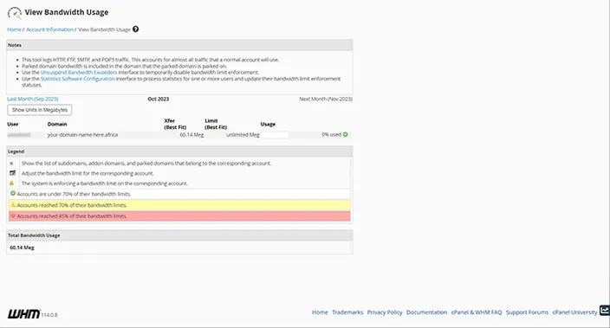The image size is (610, 328).
Task: Click WHM version number '114.0.8'
Action: pos(49,315)
